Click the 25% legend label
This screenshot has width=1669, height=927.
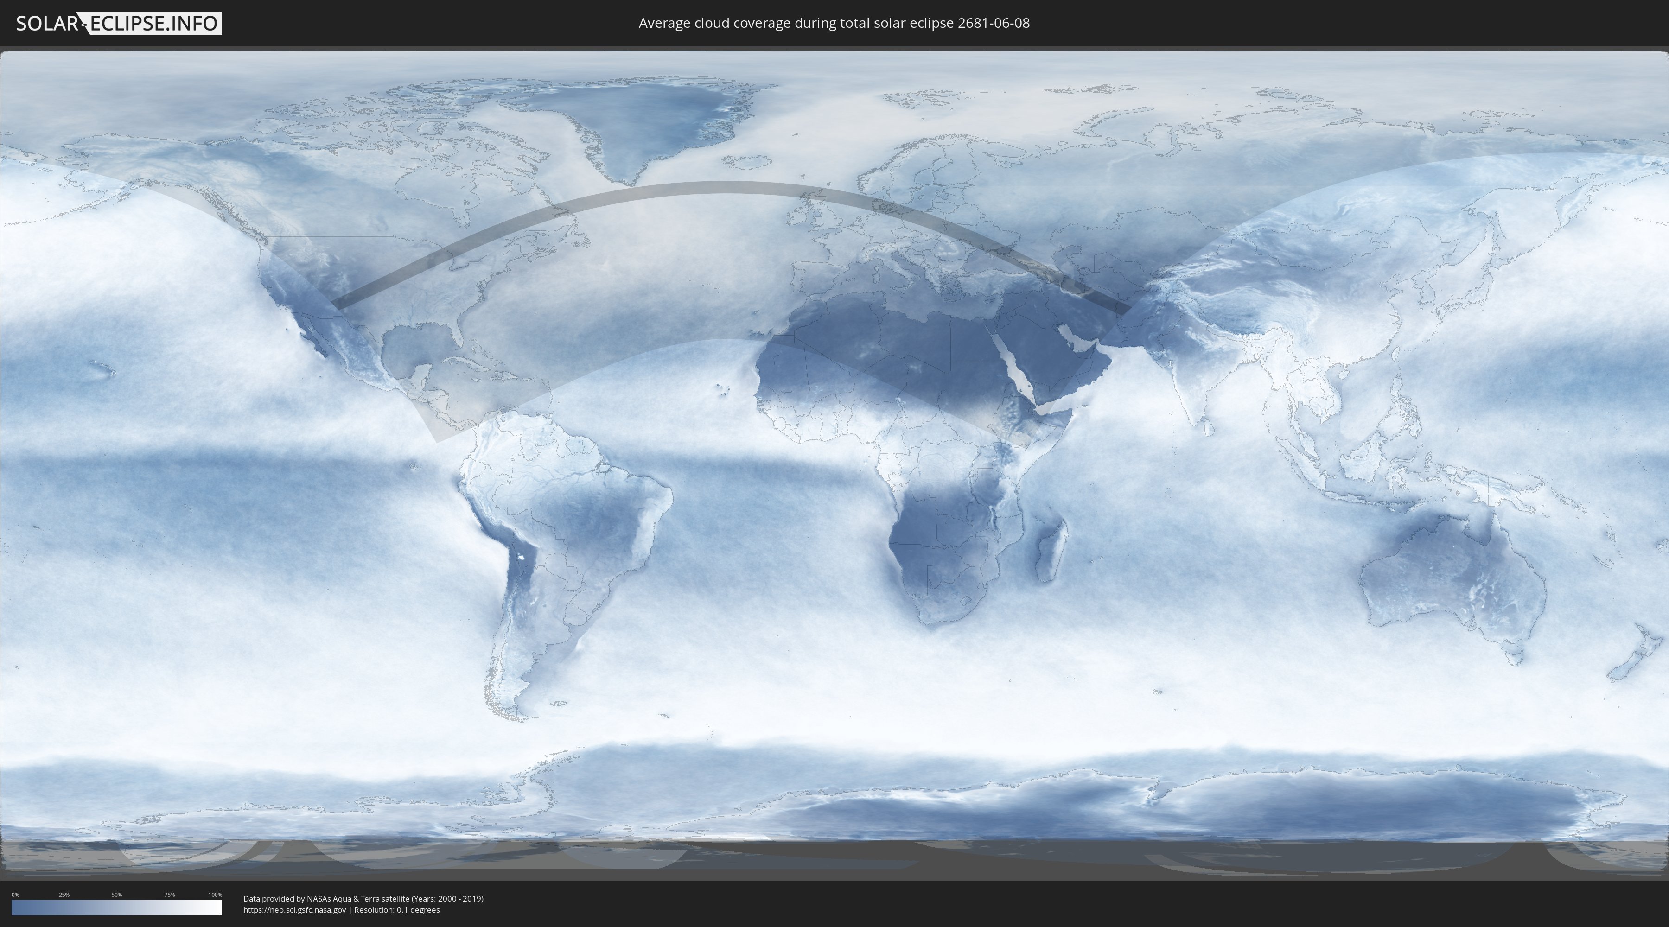(64, 895)
